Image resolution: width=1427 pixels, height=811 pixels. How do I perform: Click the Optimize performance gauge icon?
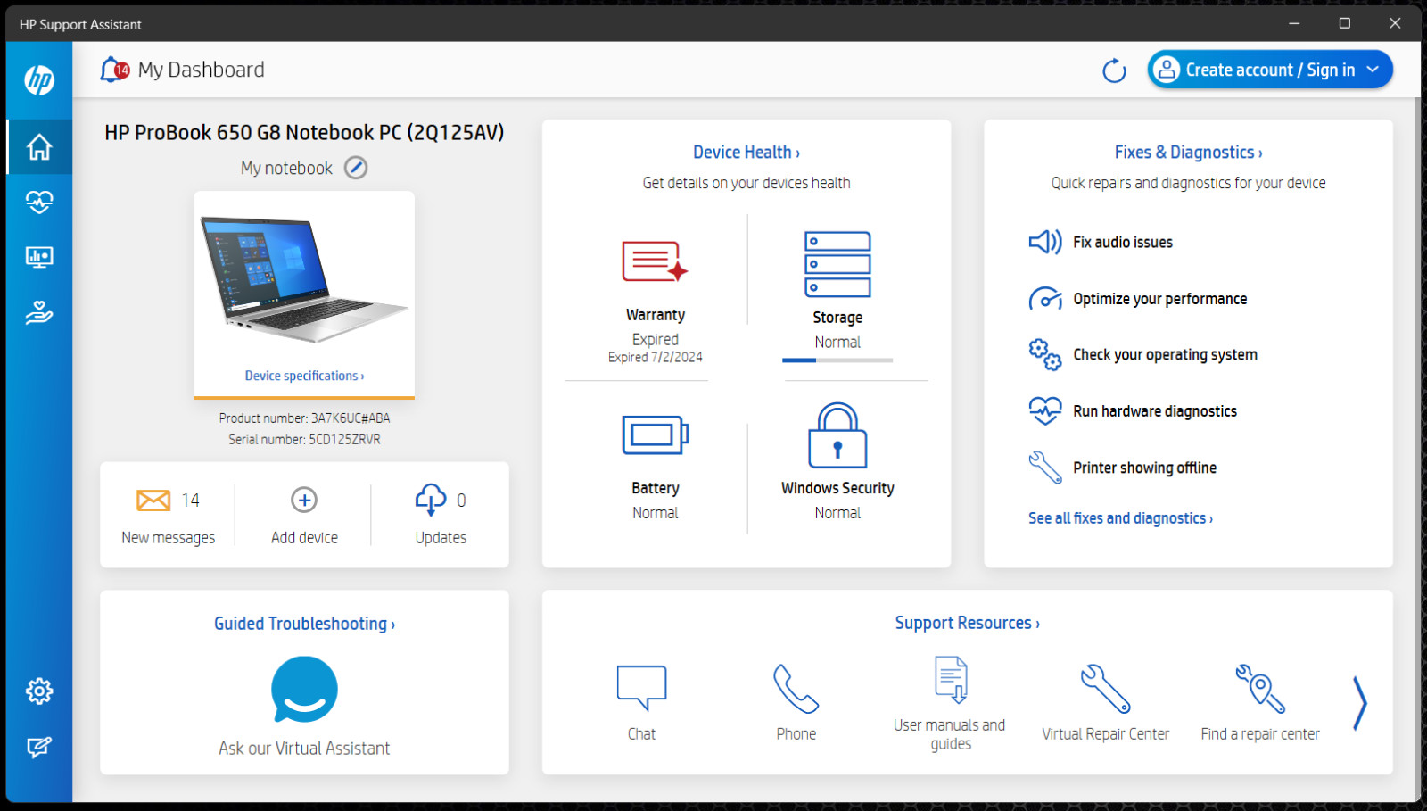pyautogui.click(x=1044, y=299)
